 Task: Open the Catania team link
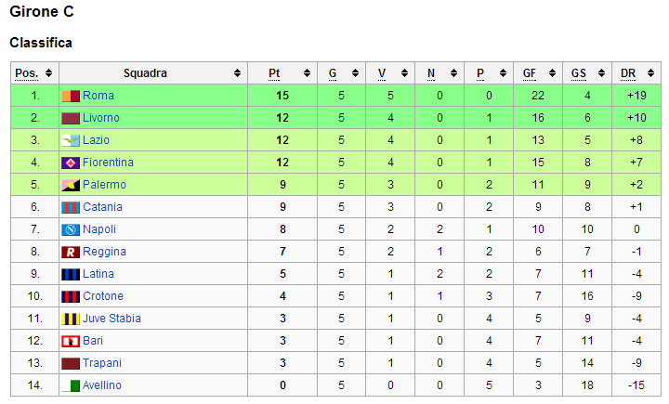coord(102,207)
